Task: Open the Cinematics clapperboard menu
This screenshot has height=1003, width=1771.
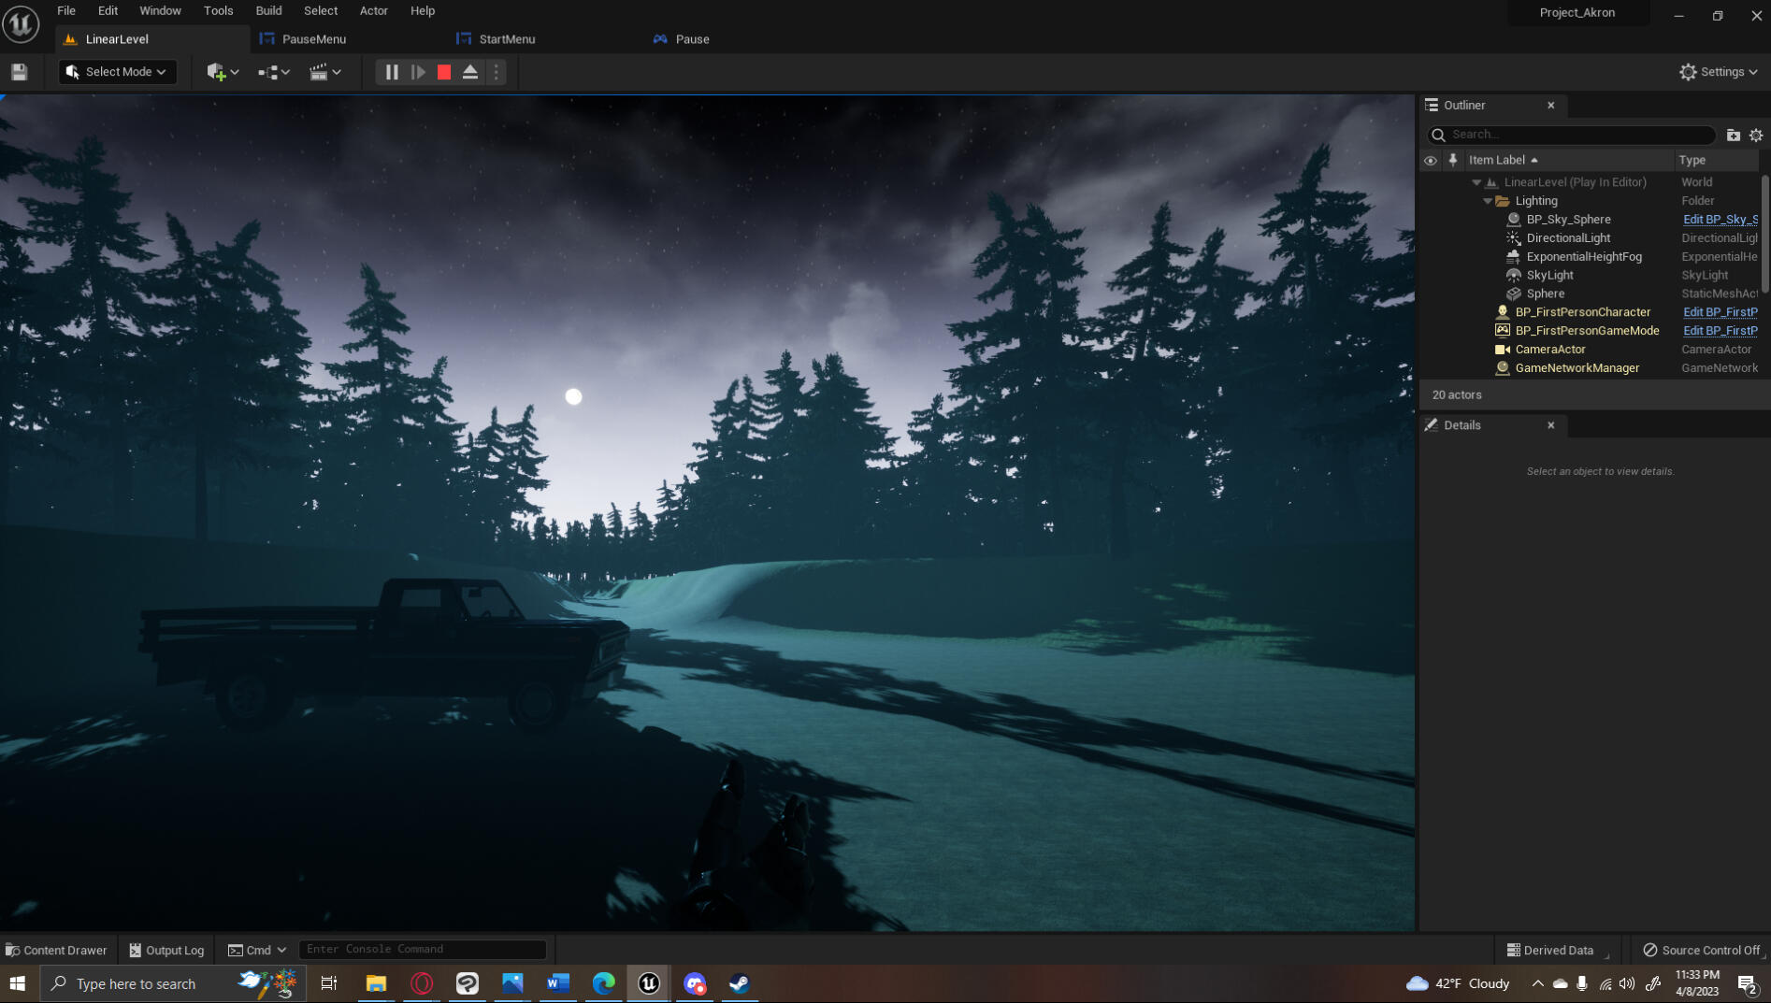Action: pyautogui.click(x=325, y=72)
